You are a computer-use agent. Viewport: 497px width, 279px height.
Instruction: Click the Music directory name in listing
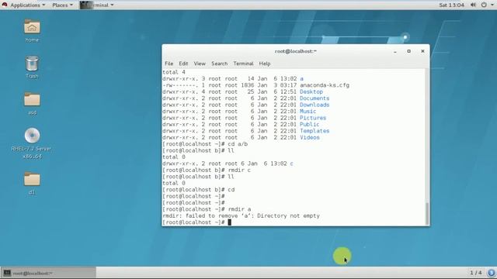308,112
